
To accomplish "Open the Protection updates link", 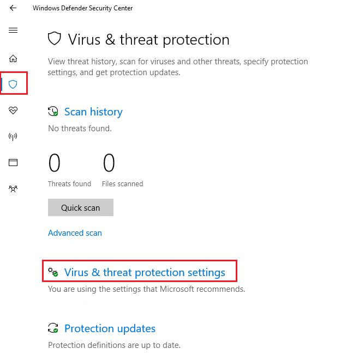I will pyautogui.click(x=110, y=328).
